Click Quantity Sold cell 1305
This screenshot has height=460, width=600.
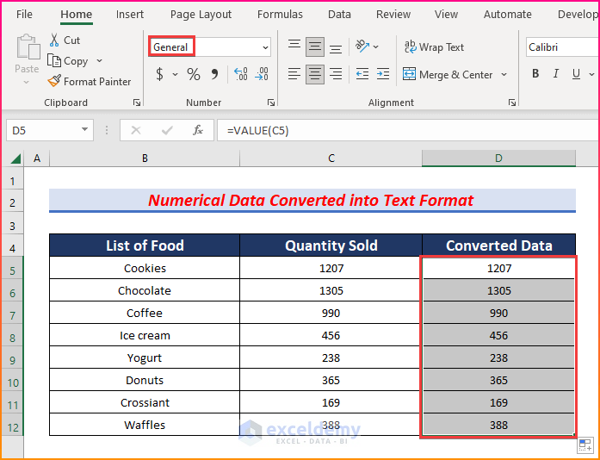331,290
